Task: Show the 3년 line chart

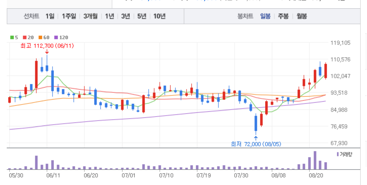Action: click(126, 16)
